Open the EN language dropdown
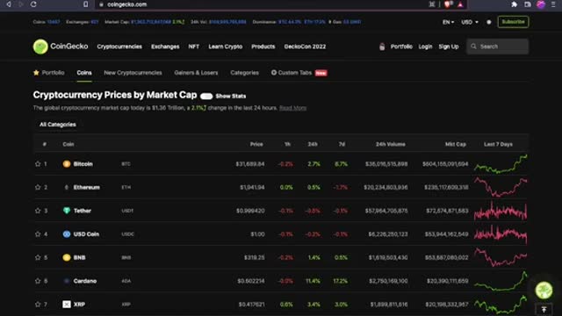 (x=448, y=22)
